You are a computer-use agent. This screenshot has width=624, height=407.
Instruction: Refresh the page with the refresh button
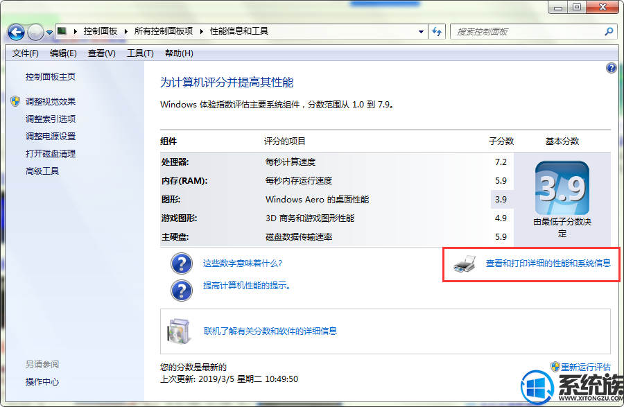[437, 32]
